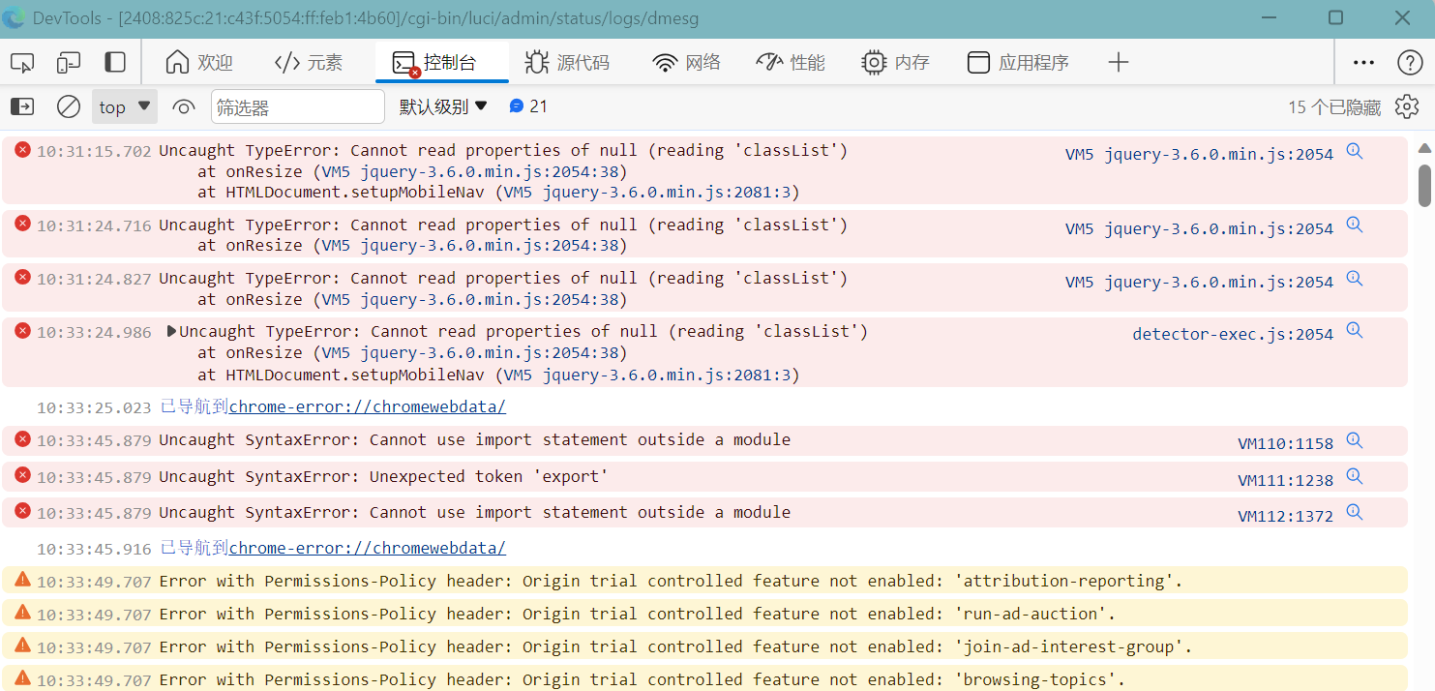Open the VM110:1158 source link

click(x=1285, y=443)
